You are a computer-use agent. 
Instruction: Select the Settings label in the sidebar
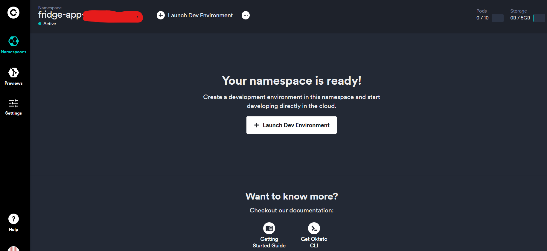13,113
